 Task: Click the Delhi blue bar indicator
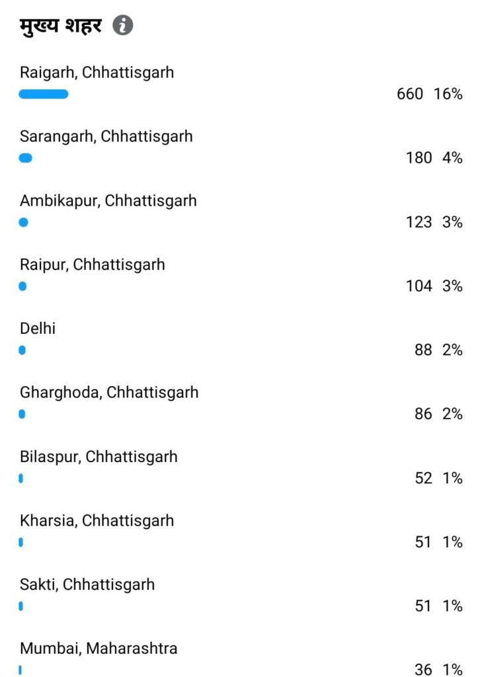click(x=22, y=350)
